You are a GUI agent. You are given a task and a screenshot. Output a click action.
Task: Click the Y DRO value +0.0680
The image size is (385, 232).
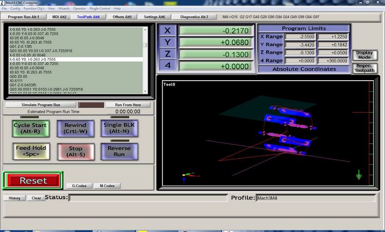click(216, 43)
